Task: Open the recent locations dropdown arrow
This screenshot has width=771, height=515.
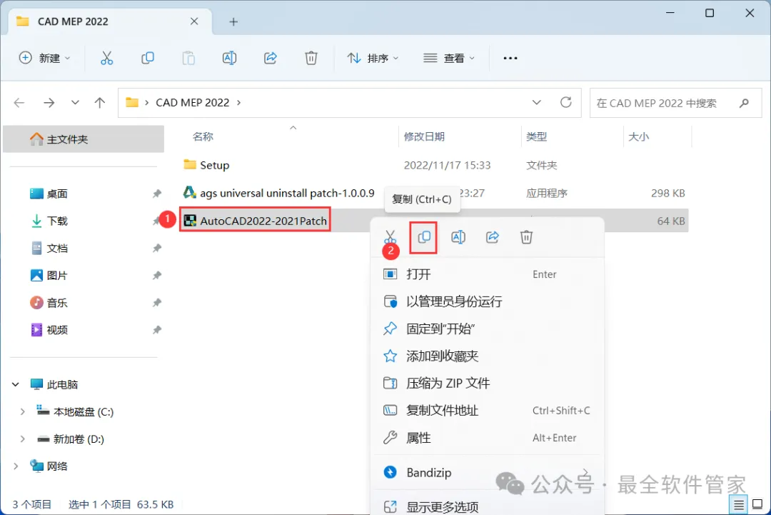Action: (75, 102)
